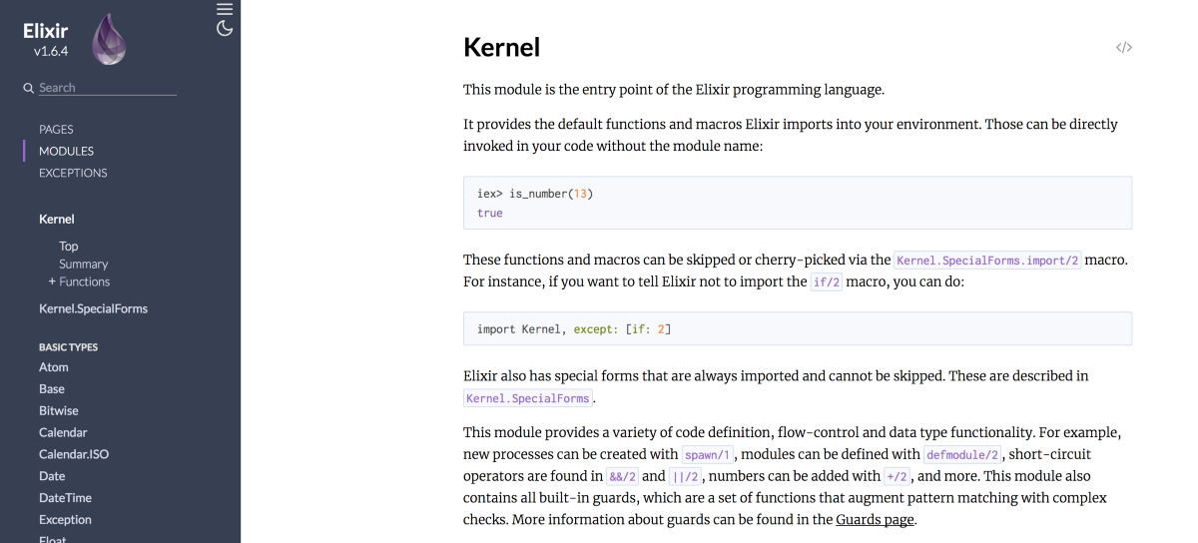1198x543 pixels.
Task: Focus the Search input field
Action: [106, 88]
